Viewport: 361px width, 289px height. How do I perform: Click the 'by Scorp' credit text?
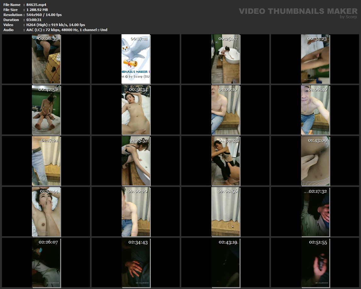348,17
